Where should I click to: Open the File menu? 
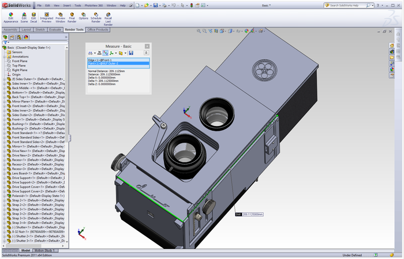39,5
